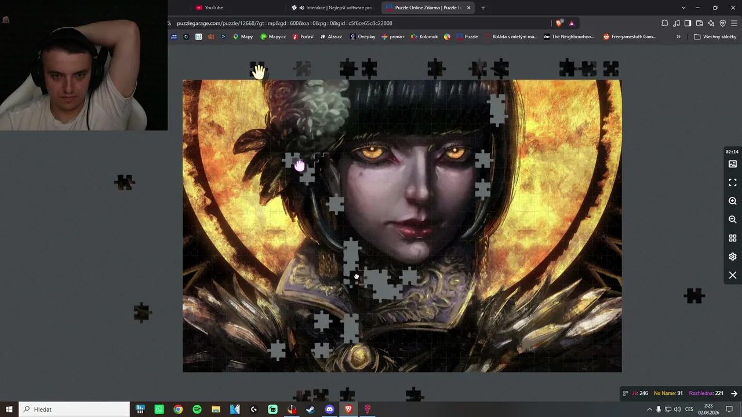Launch Google Chrome from the taskbar
The image size is (742, 417).
click(x=178, y=409)
